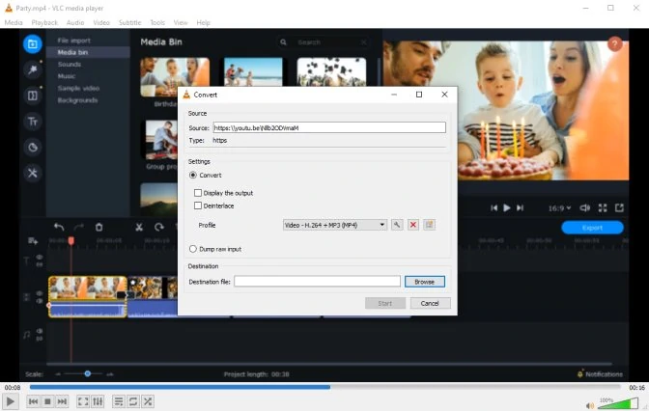
Task: Focus the Destination file input field
Action: coord(317,282)
